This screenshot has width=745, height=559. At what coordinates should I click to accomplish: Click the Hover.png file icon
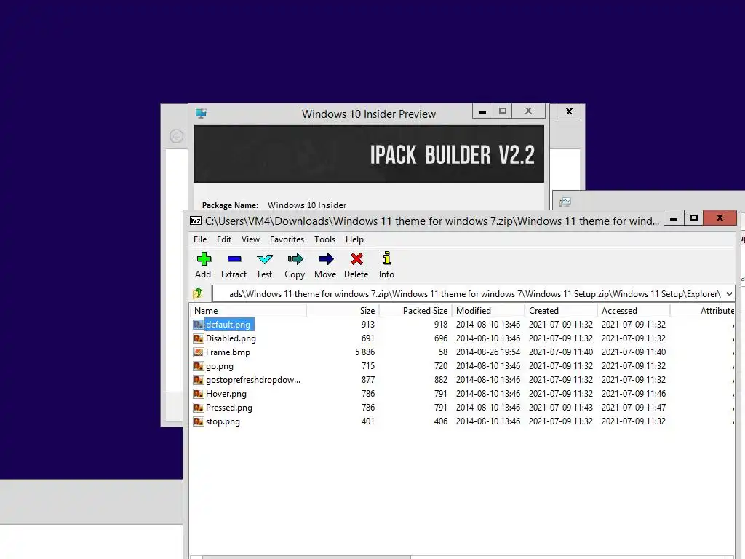[199, 394]
